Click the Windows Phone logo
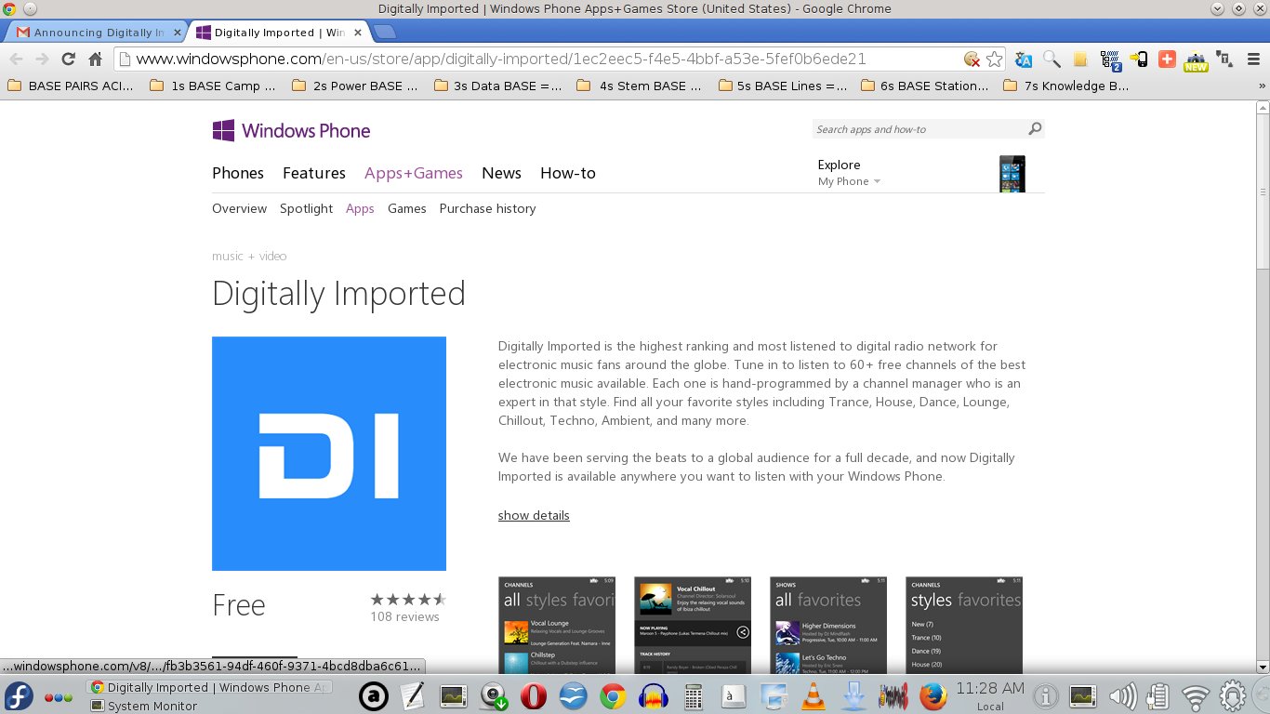Image resolution: width=1270 pixels, height=714 pixels. point(291,131)
